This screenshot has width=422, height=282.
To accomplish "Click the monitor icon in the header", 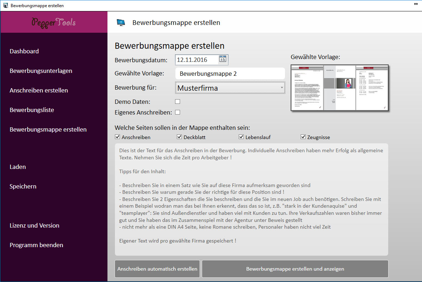I will (121, 23).
